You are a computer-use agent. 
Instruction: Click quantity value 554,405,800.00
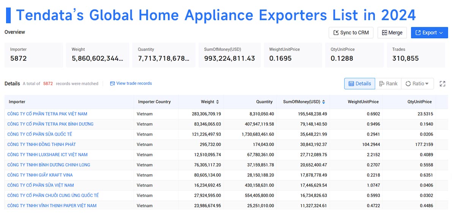coord(259,196)
